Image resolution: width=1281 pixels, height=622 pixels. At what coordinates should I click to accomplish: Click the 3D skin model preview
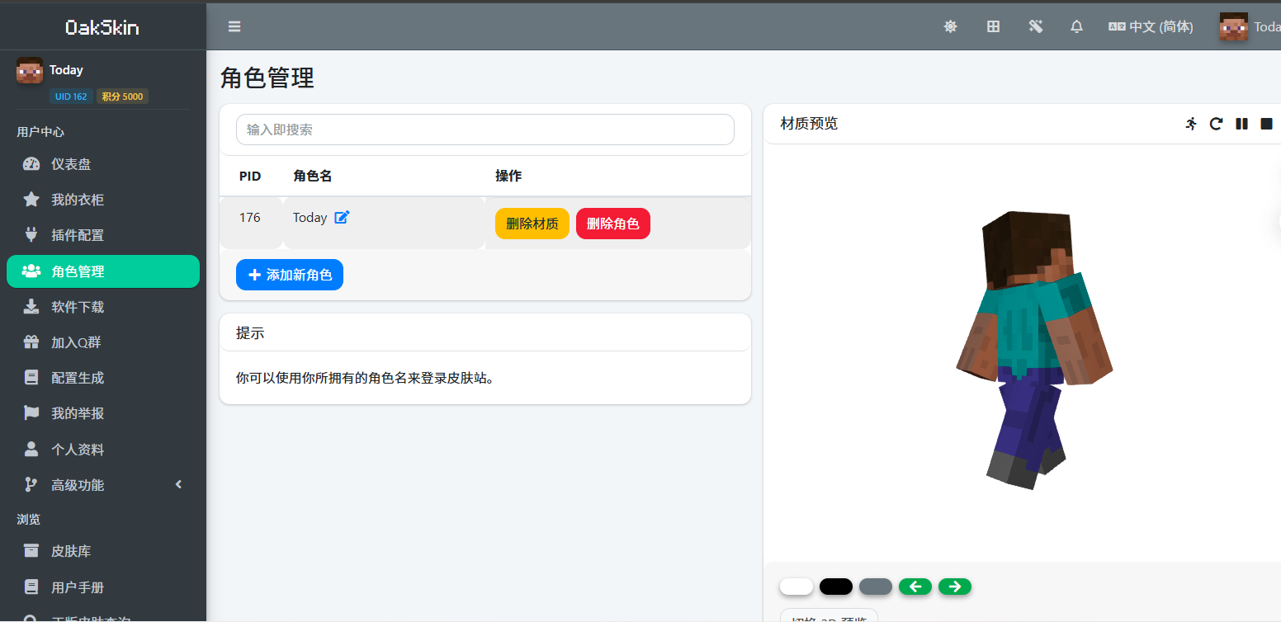(1034, 351)
